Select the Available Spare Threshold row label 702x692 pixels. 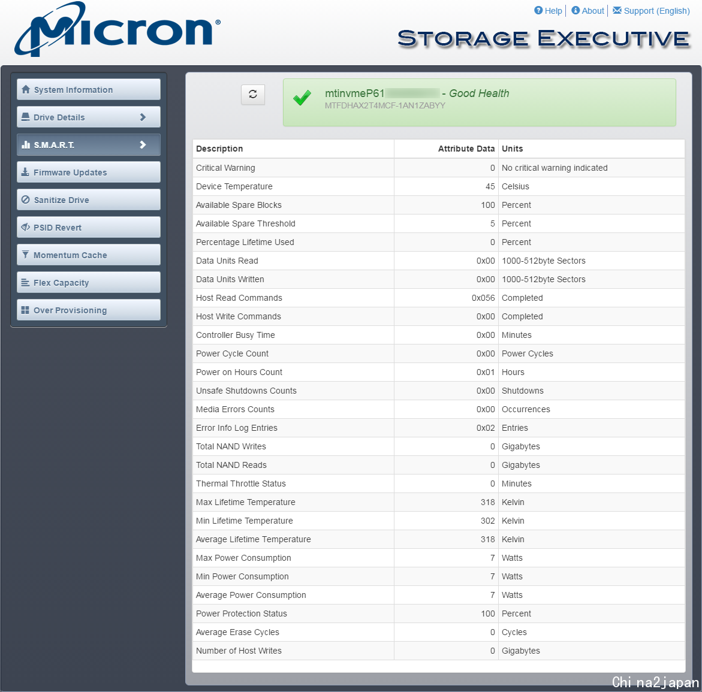click(246, 223)
